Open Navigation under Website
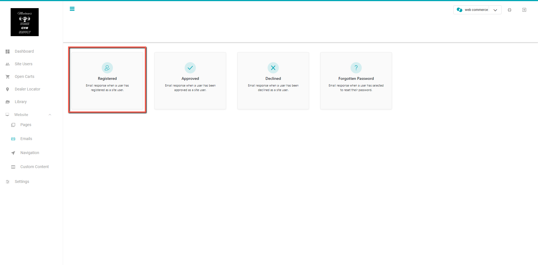 30,153
